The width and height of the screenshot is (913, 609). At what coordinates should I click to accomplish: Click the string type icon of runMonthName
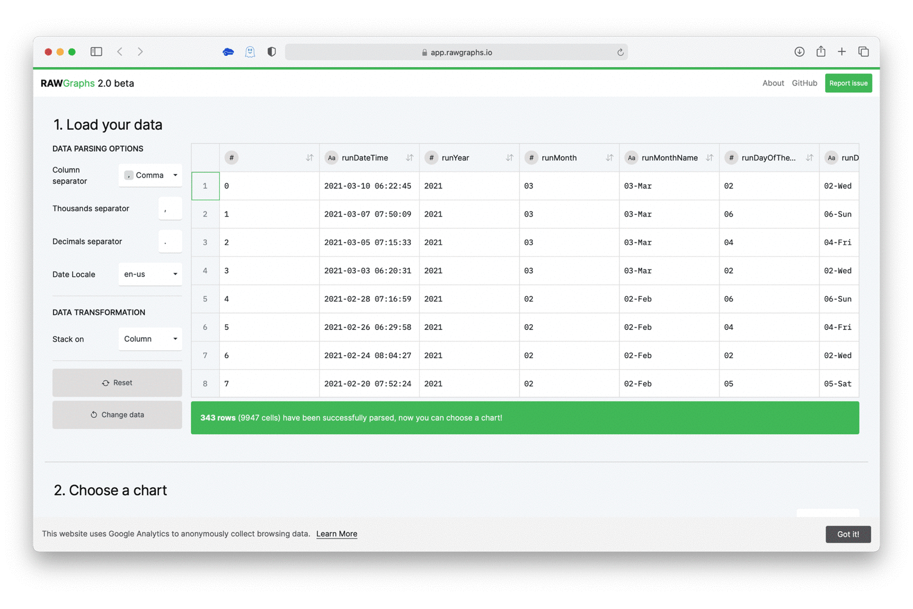click(631, 158)
